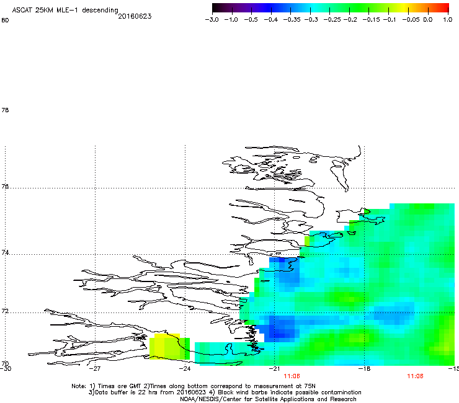The height and width of the screenshot is (403, 459).
Task: Click the red 11:06 time near longitude -21
Action: pyautogui.click(x=292, y=376)
